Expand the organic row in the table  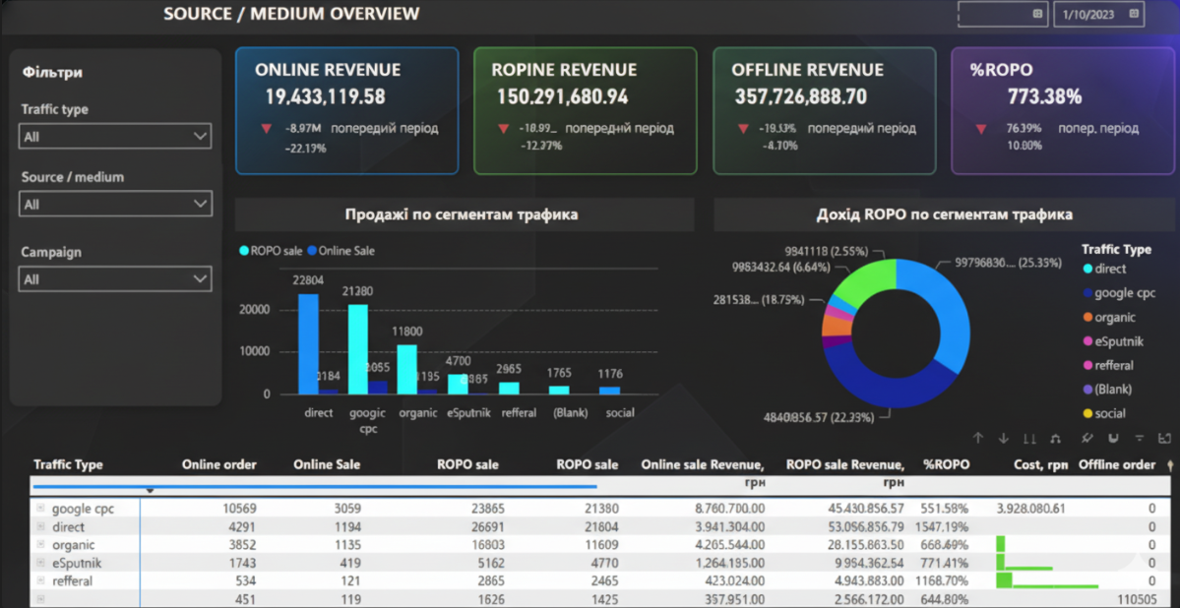click(40, 545)
